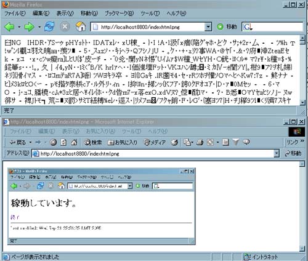Expand Internet Explorer リンク links bar chevron
The height and width of the screenshot is (261, 308).
pyautogui.click(x=302, y=141)
